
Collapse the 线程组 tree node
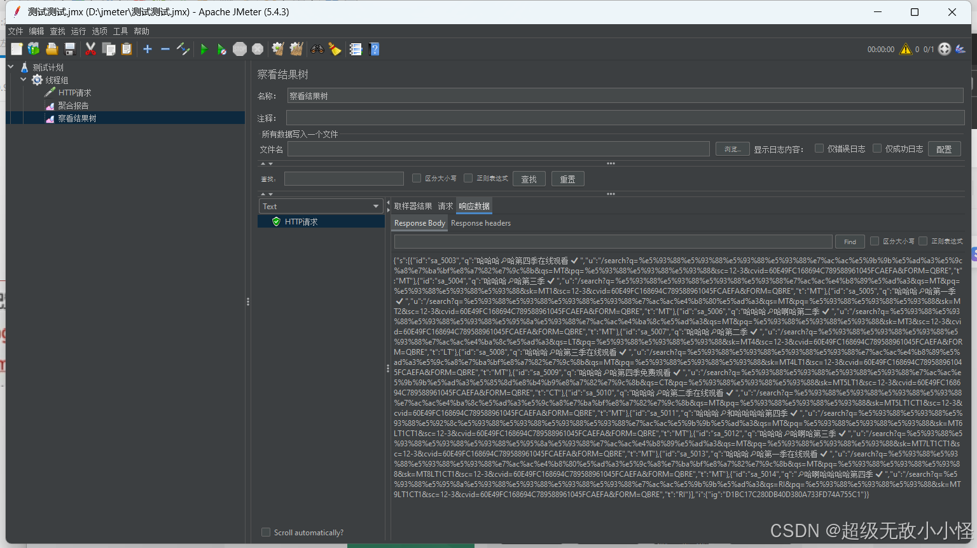[x=24, y=79]
